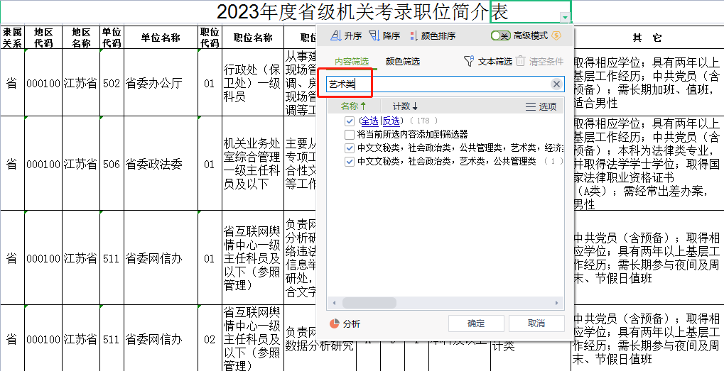
Task: Cancel filter with 取消 button
Action: 536,323
